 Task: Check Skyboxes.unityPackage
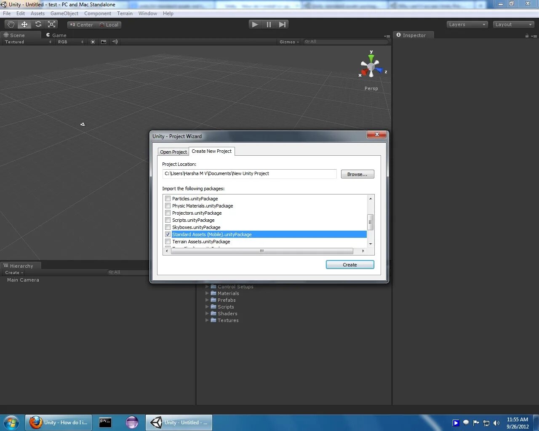[168, 227]
